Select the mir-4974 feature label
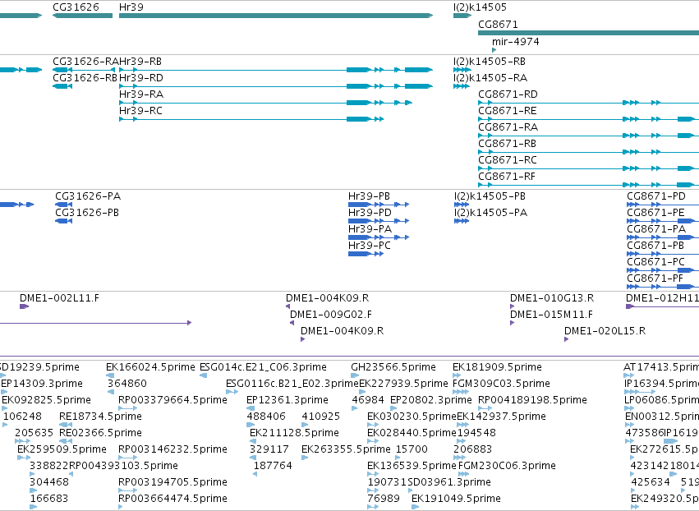Image resolution: width=699 pixels, height=511 pixels. pyautogui.click(x=515, y=42)
